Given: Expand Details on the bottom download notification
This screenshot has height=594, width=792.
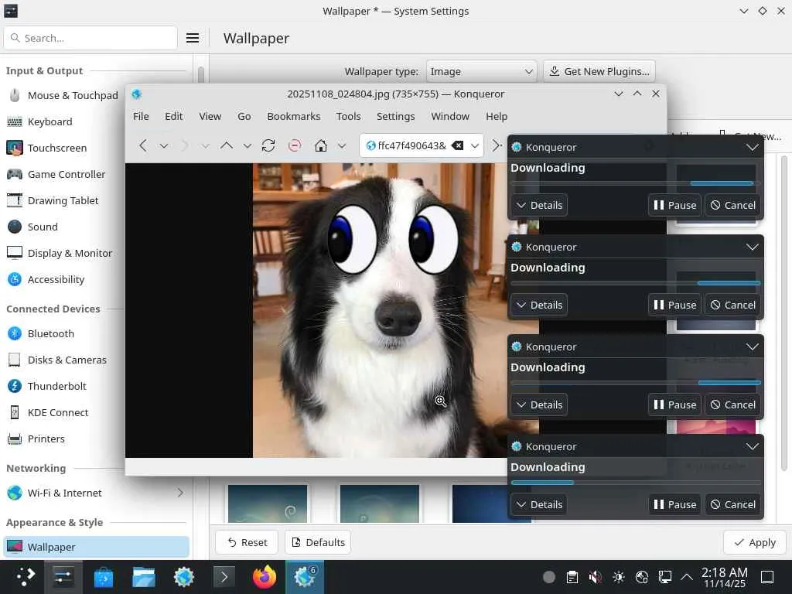Looking at the screenshot, I should pos(539,504).
